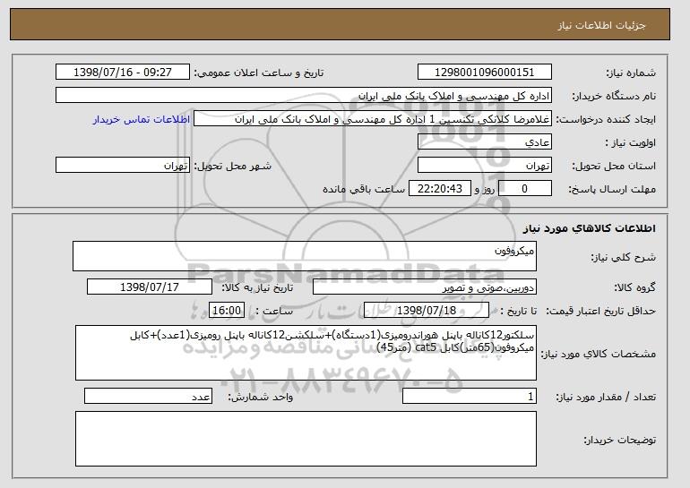Screen dimensions: 690x488
Task: Click the remaining days field showing 0
Action: [525, 189]
